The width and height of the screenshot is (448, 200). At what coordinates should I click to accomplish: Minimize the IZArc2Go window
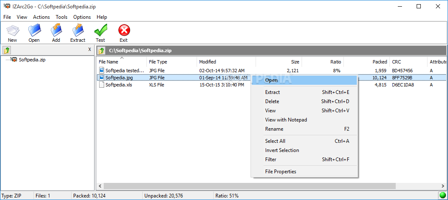click(x=400, y=7)
